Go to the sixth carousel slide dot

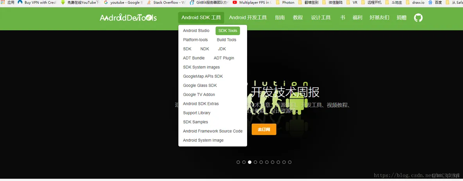(x=267, y=162)
